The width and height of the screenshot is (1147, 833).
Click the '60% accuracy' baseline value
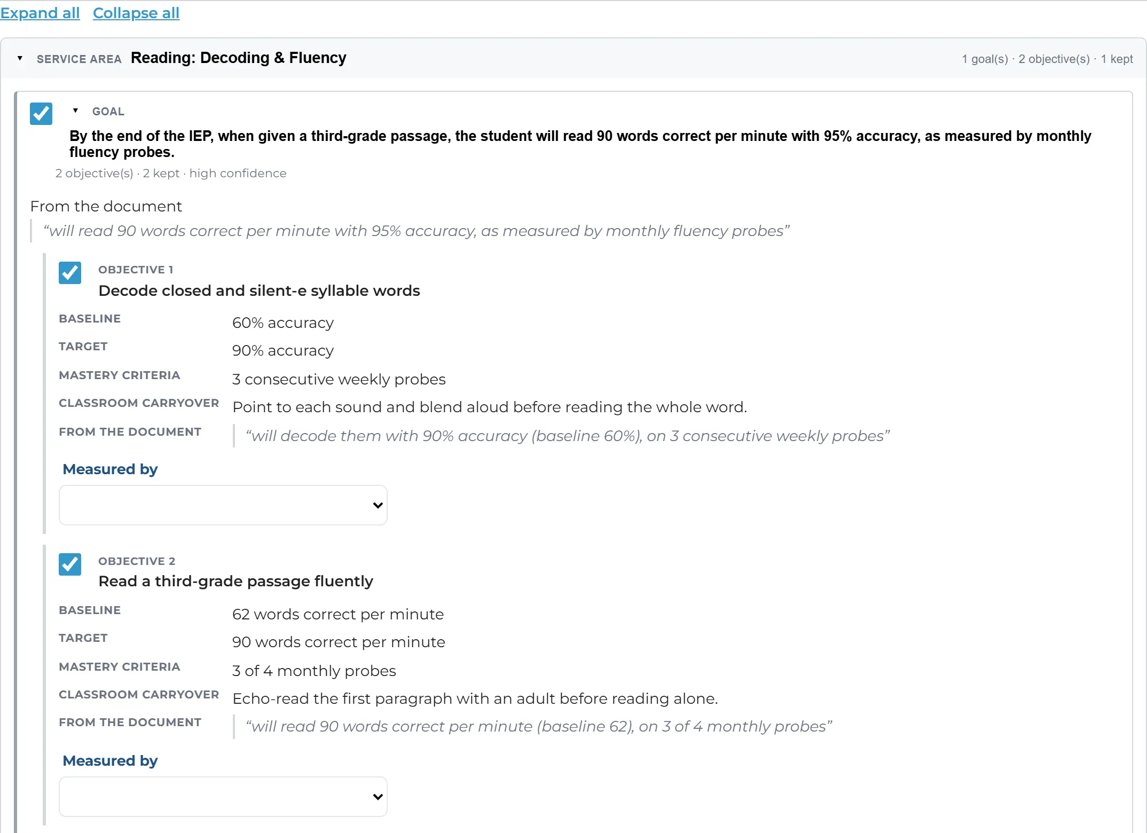tap(283, 323)
